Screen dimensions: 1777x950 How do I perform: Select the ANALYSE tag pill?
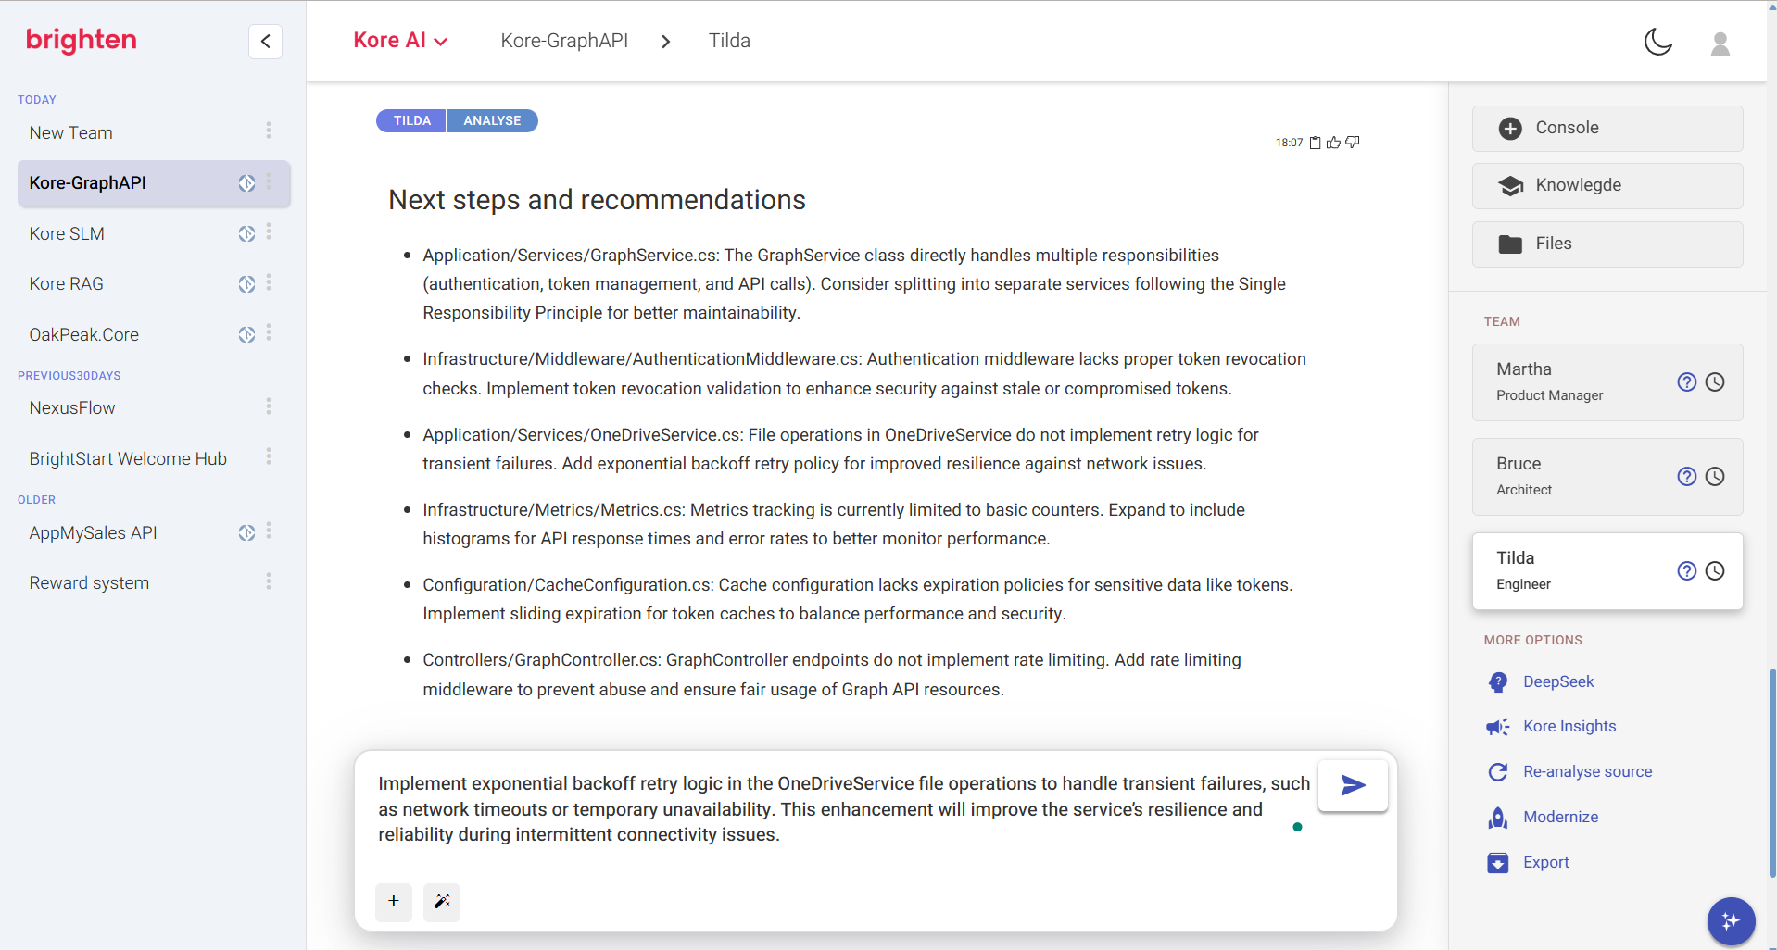(x=492, y=120)
